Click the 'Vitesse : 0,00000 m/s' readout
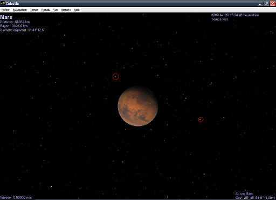The width and height of the screenshot is (276, 200). coord(16,198)
